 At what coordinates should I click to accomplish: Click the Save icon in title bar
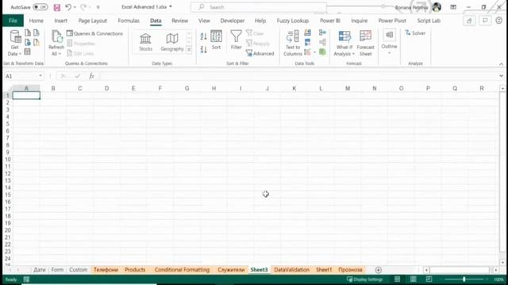pos(57,7)
